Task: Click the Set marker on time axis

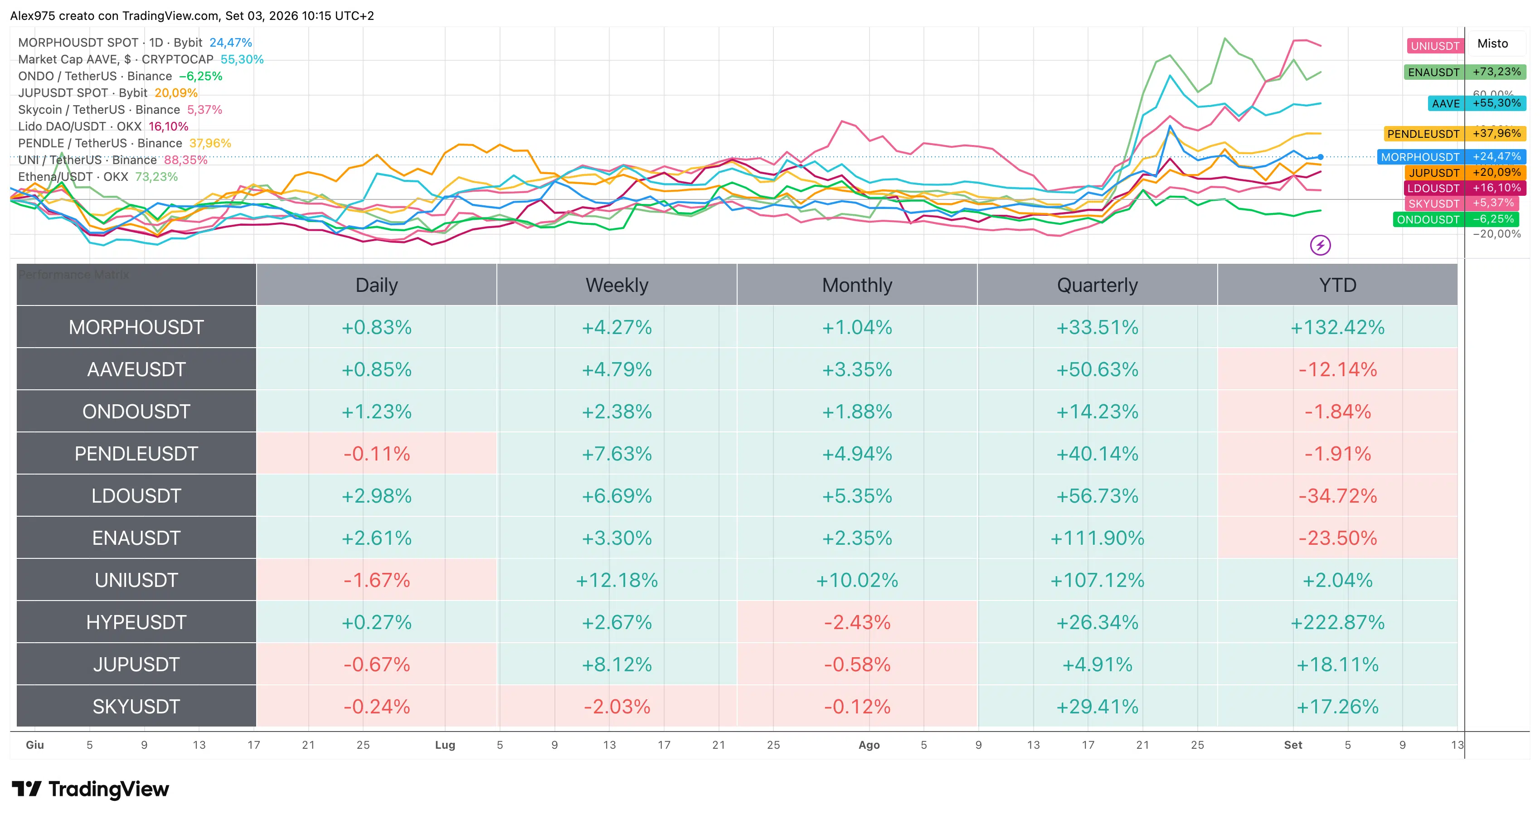Action: 1292,745
